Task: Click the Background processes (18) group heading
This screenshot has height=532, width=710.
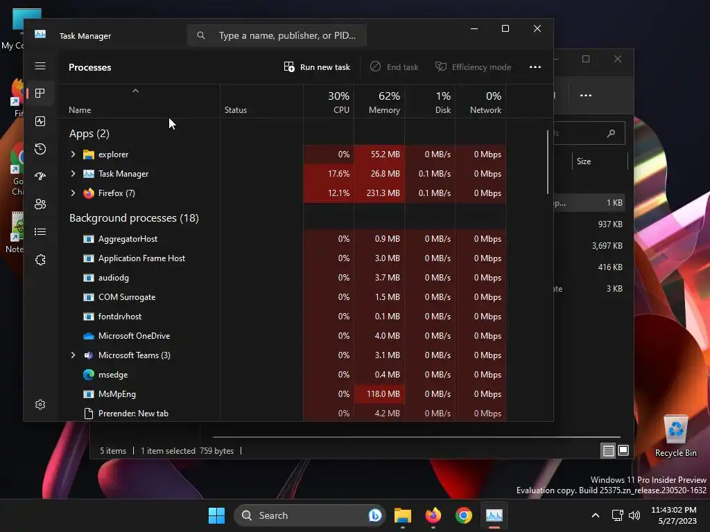Action: pos(134,218)
